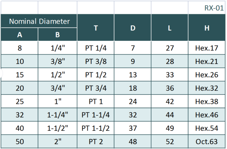This screenshot has width=227, height=149.
Task: Select the Nominal Diameter header cell
Action: pos(39,21)
